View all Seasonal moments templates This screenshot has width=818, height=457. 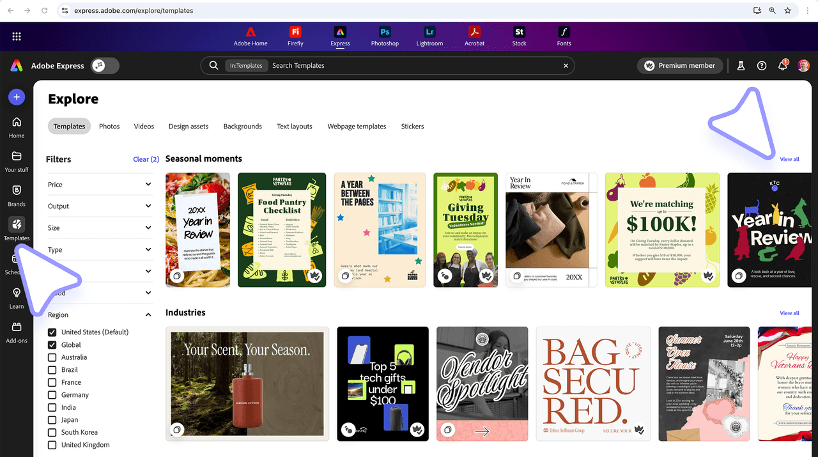coord(789,159)
